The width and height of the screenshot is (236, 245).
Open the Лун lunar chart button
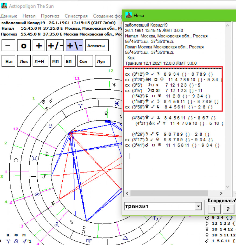tap(103, 61)
